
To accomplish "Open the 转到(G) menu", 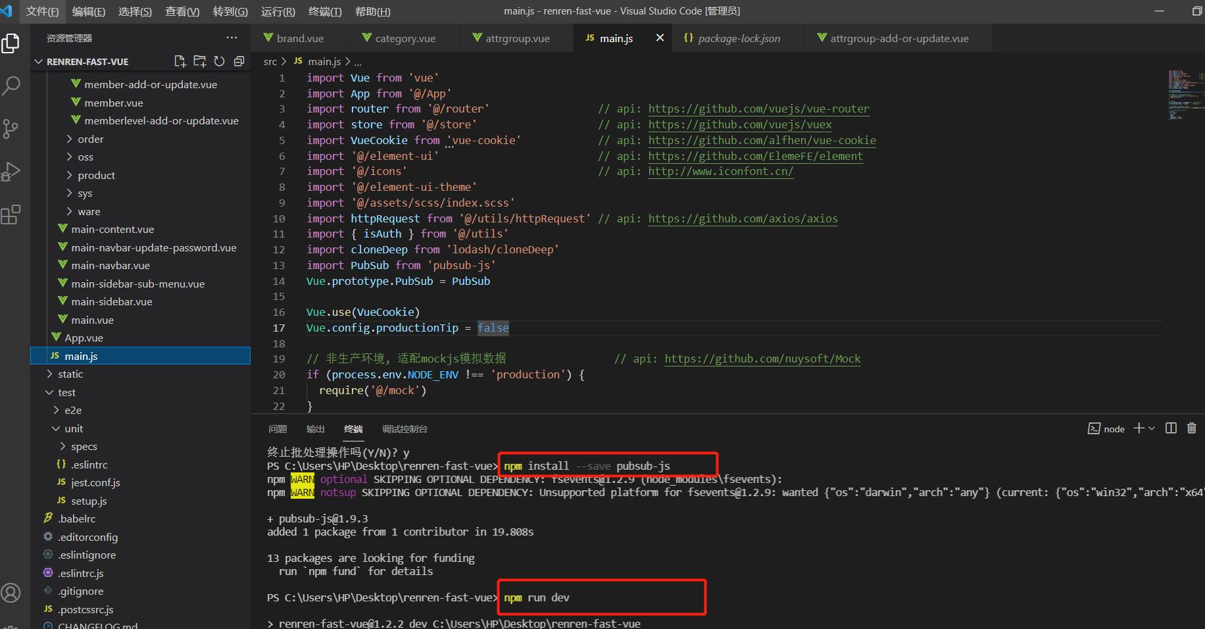I will [x=230, y=11].
